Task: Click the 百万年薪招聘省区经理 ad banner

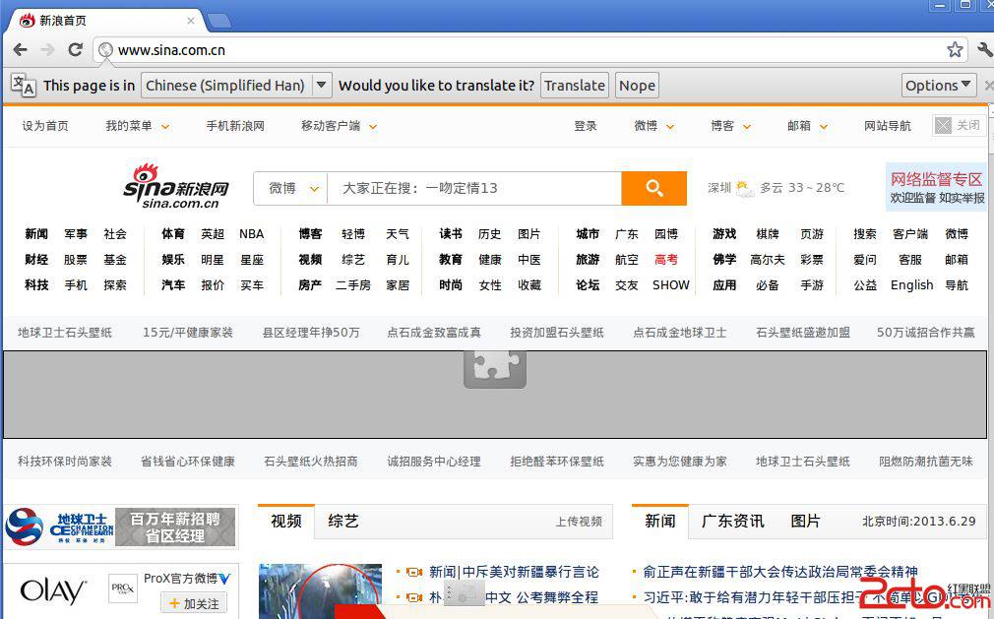Action: [175, 526]
